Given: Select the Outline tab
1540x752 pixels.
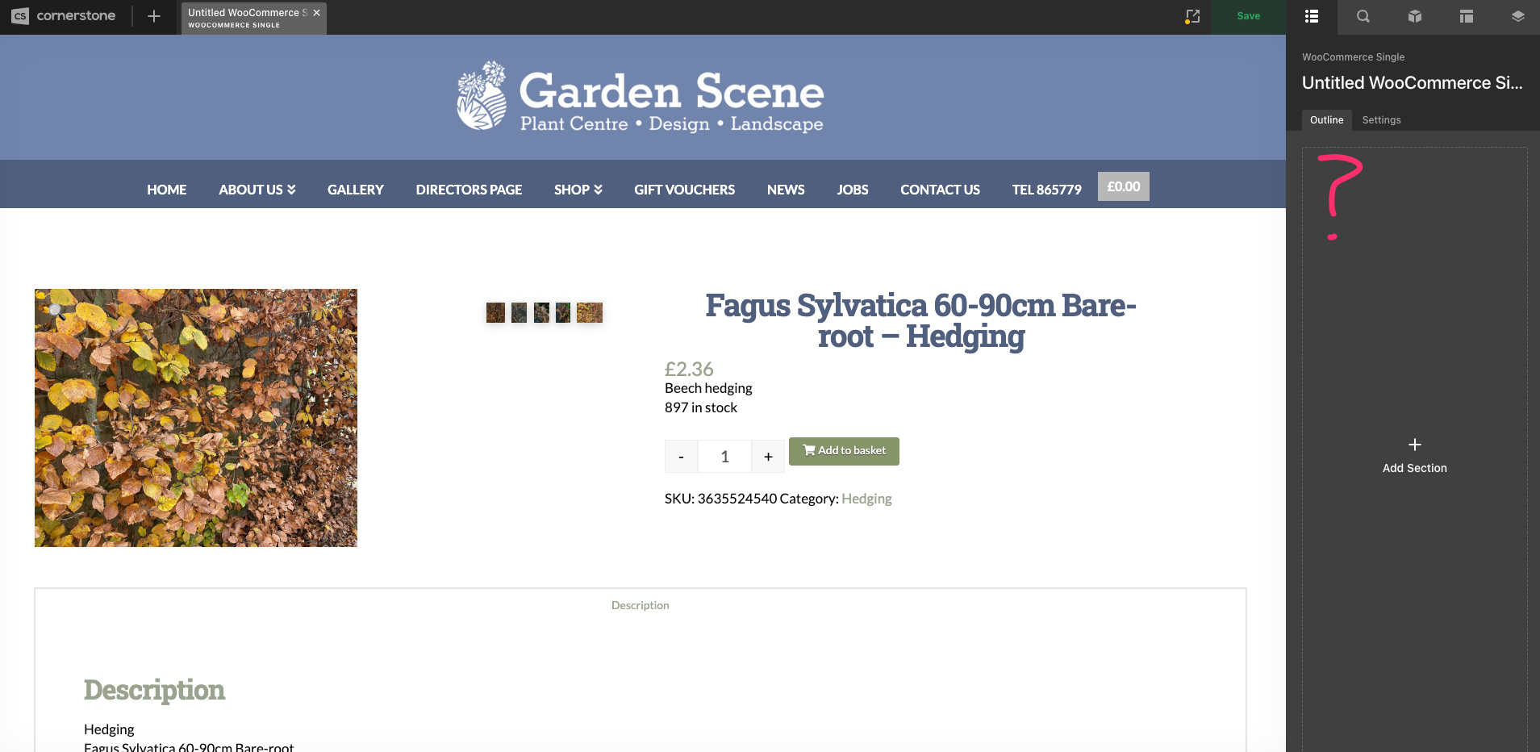Looking at the screenshot, I should 1327,119.
